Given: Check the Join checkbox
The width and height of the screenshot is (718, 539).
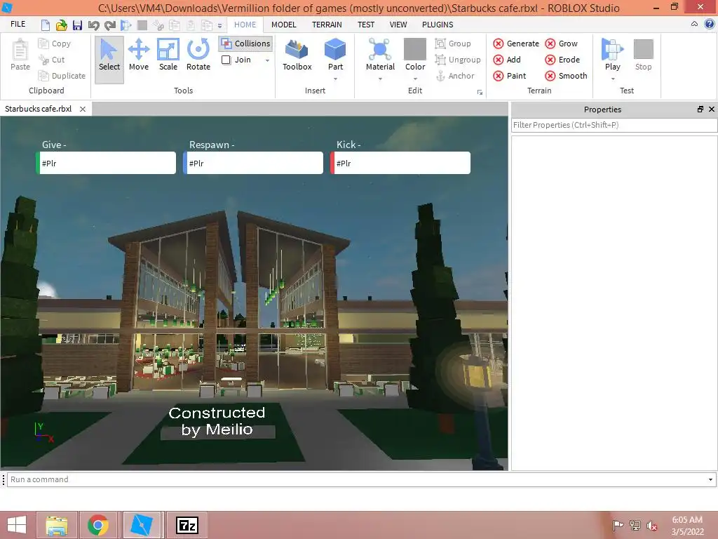Looking at the screenshot, I should (226, 60).
